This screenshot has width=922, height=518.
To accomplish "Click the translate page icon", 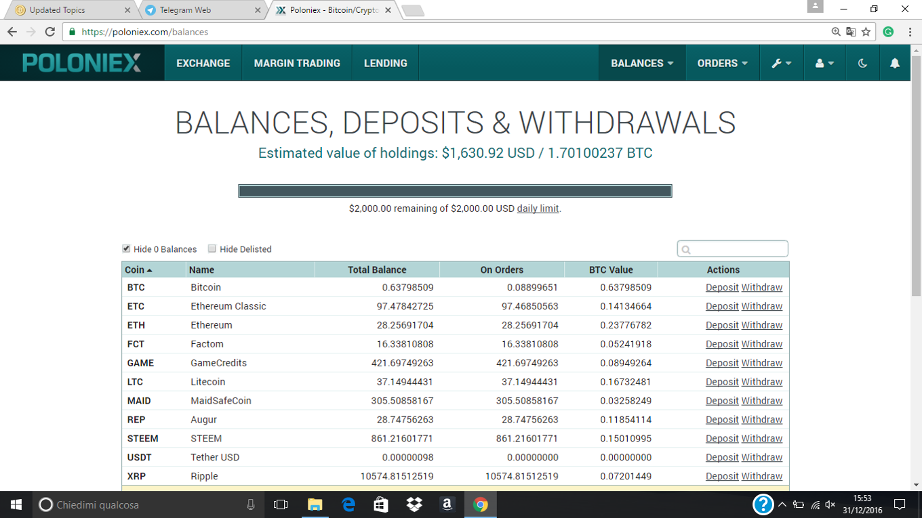I will pos(851,32).
